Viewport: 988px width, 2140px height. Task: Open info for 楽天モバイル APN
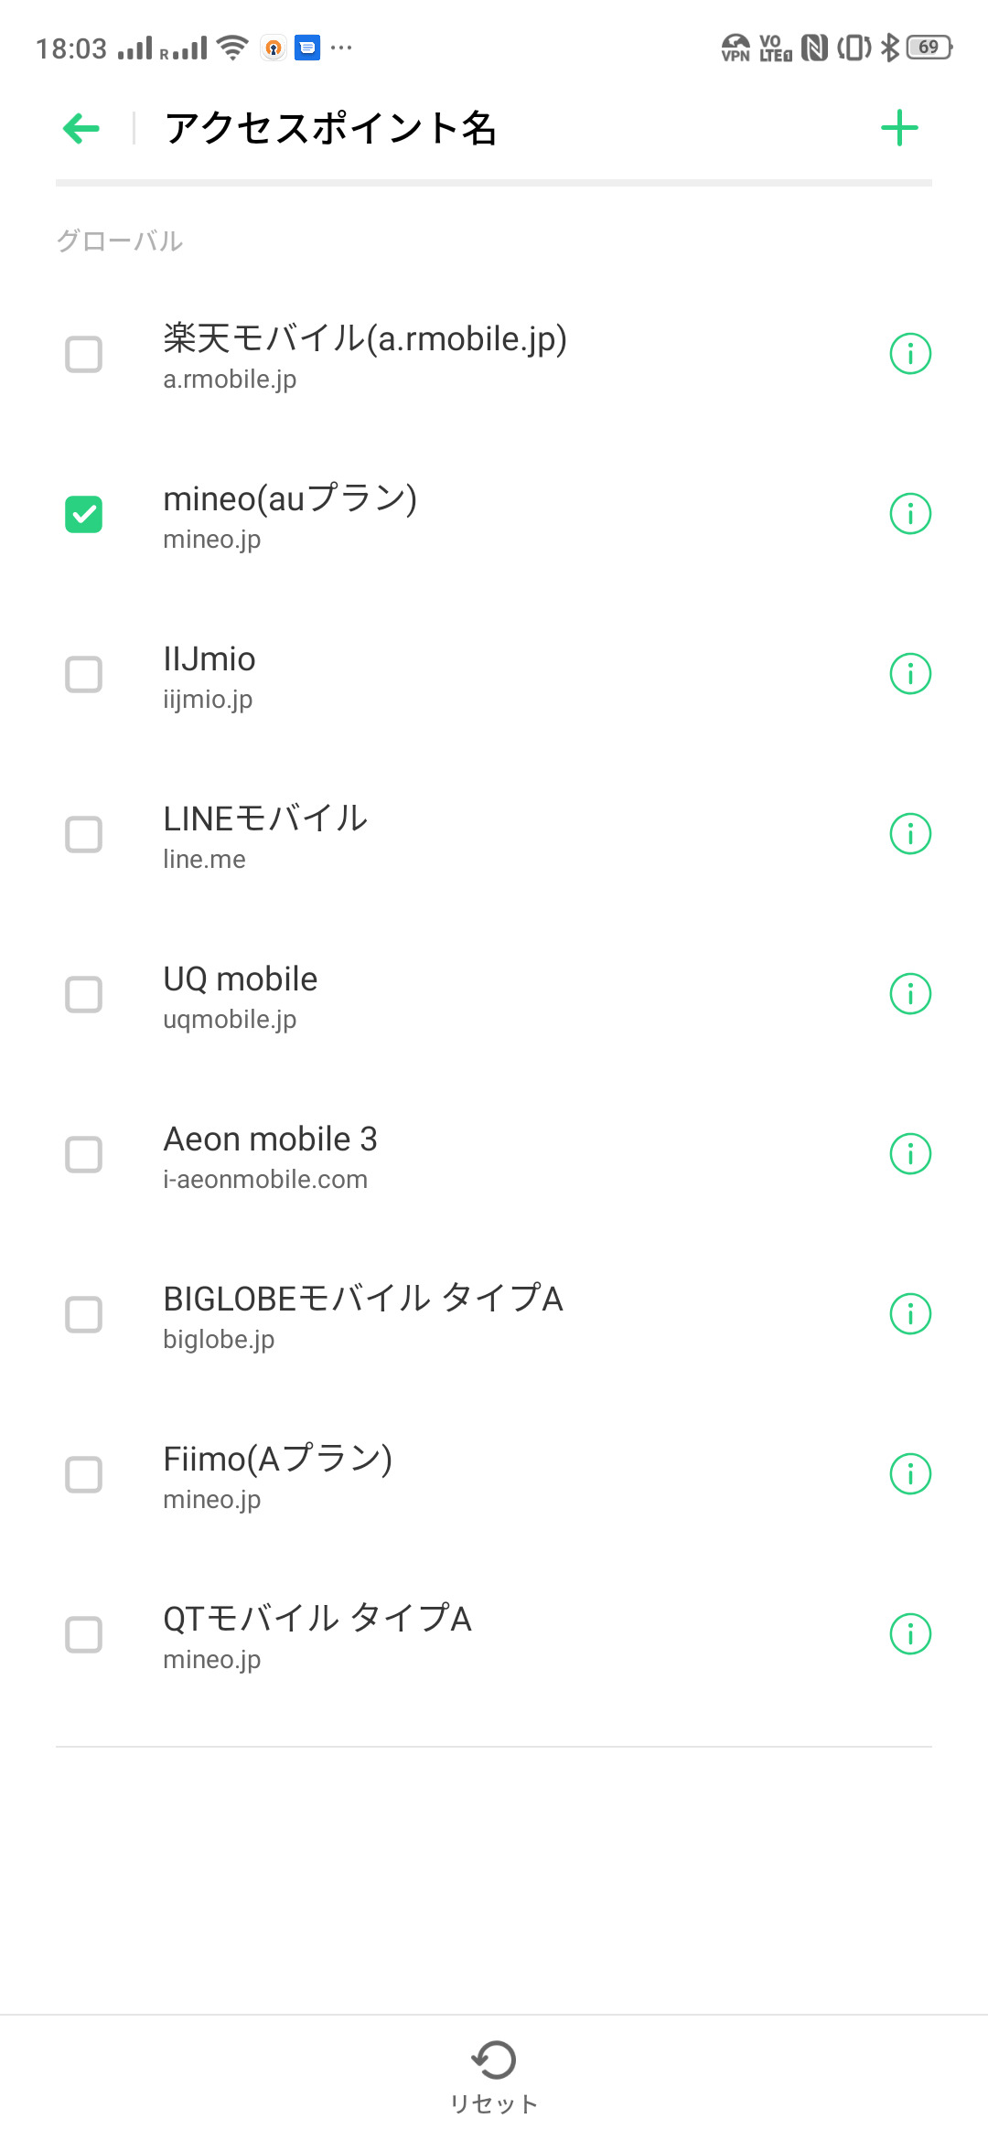[x=910, y=354]
